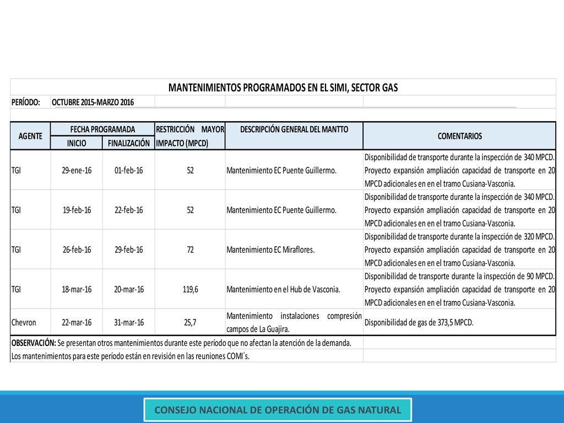The width and height of the screenshot is (564, 423).
Task: Click the FINALIZACIÓN subheader
Action: (128, 143)
